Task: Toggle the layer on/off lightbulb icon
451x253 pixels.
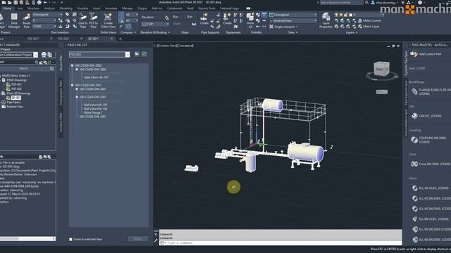Action: 336,15
